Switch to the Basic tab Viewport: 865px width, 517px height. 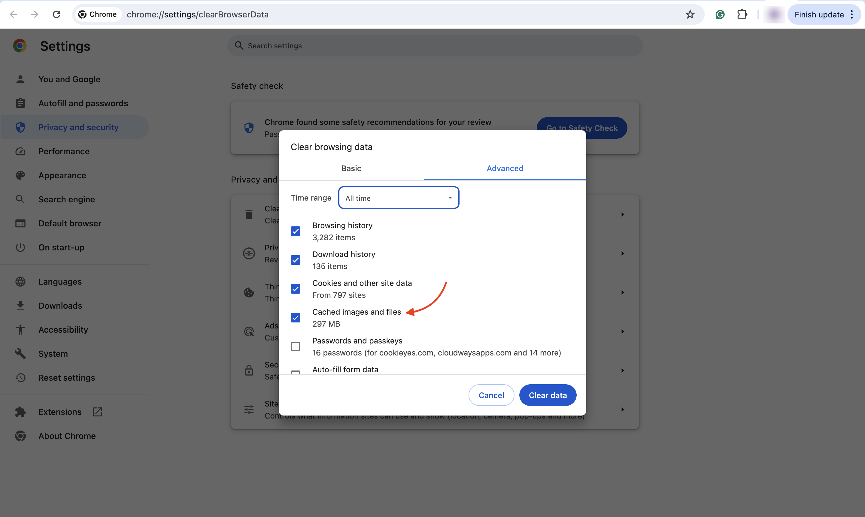(351, 168)
